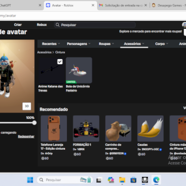Click the verified badge next to SNOOPY's UGC
Image resolution: width=186 pixels, height=186 pixels.
[160, 149]
